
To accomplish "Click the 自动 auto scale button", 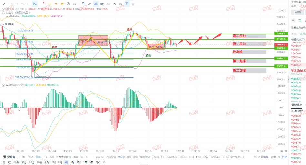I will coord(285,157).
